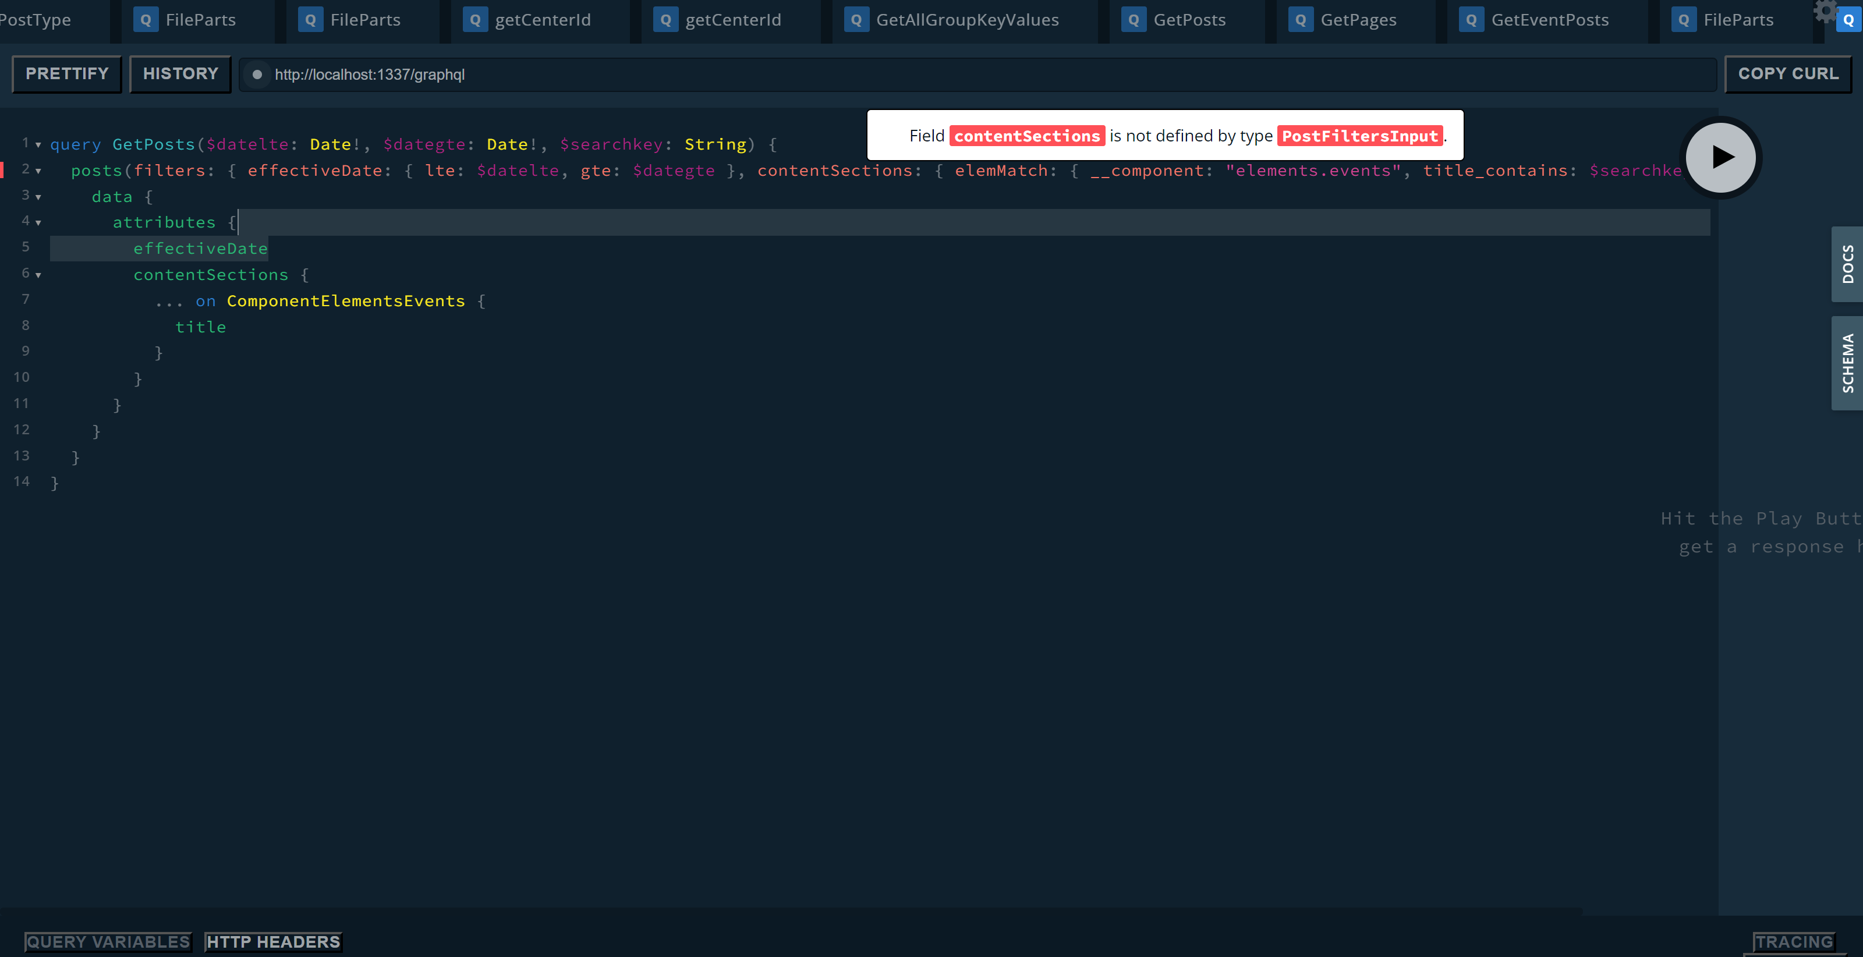Viewport: 1863px width, 957px height.
Task: Click line number 14 in the gutter
Action: click(x=22, y=482)
